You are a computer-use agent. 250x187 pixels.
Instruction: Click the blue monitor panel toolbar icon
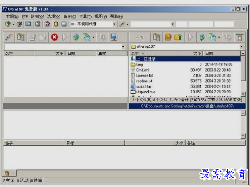click(x=64, y=24)
